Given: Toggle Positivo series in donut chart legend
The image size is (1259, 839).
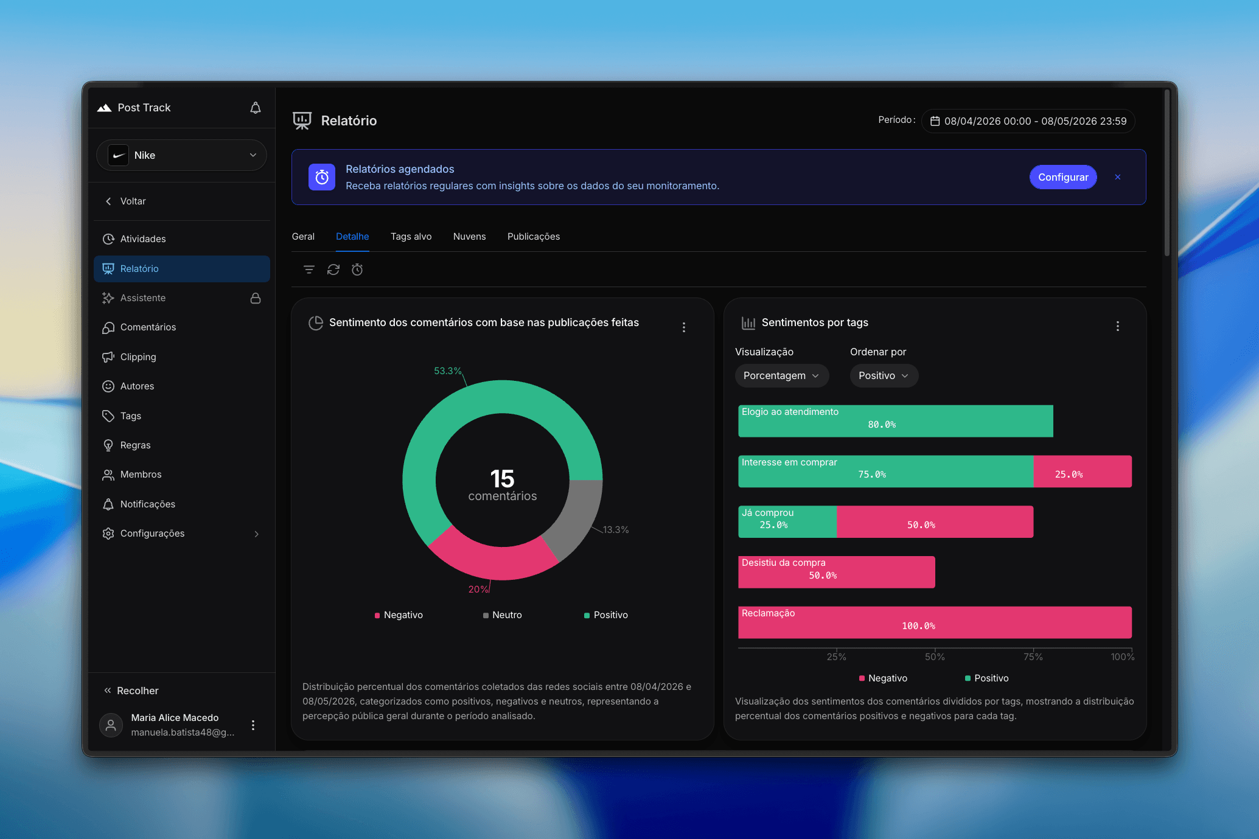Looking at the screenshot, I should click(606, 615).
